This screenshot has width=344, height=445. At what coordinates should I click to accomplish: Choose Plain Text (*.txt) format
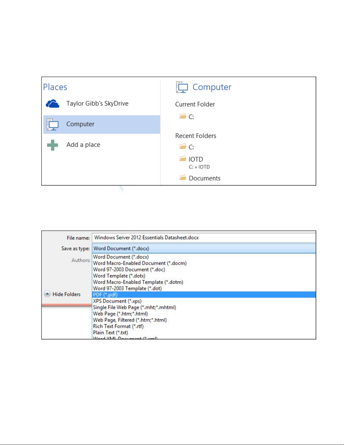point(110,332)
